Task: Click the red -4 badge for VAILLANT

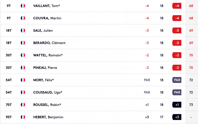Action: pyautogui.click(x=177, y=6)
